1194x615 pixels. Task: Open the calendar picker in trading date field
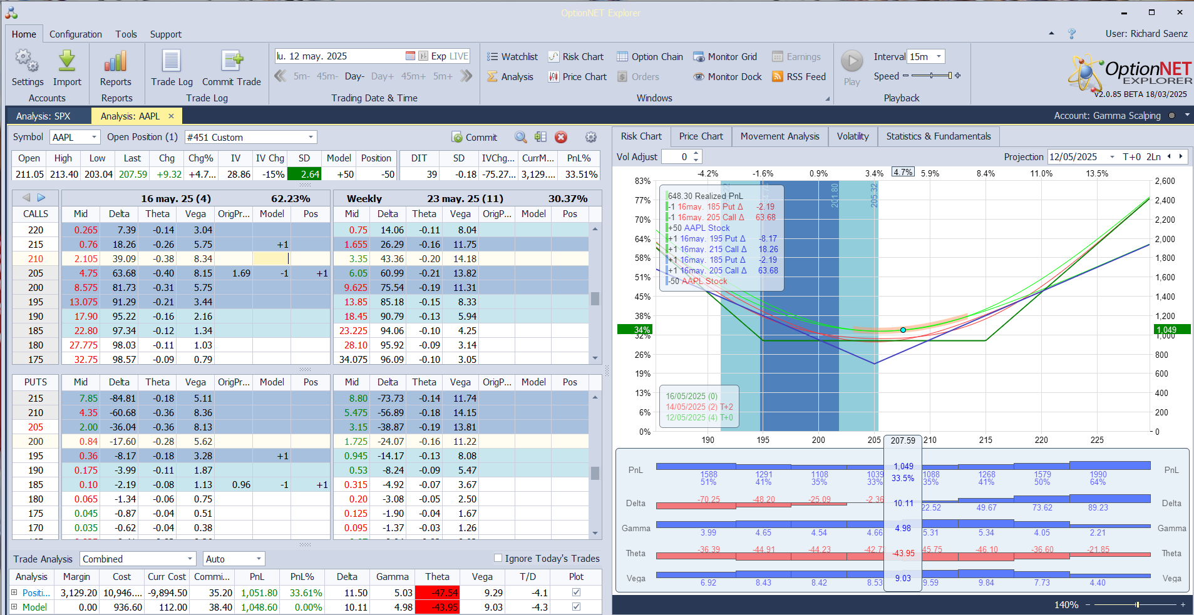pos(410,56)
